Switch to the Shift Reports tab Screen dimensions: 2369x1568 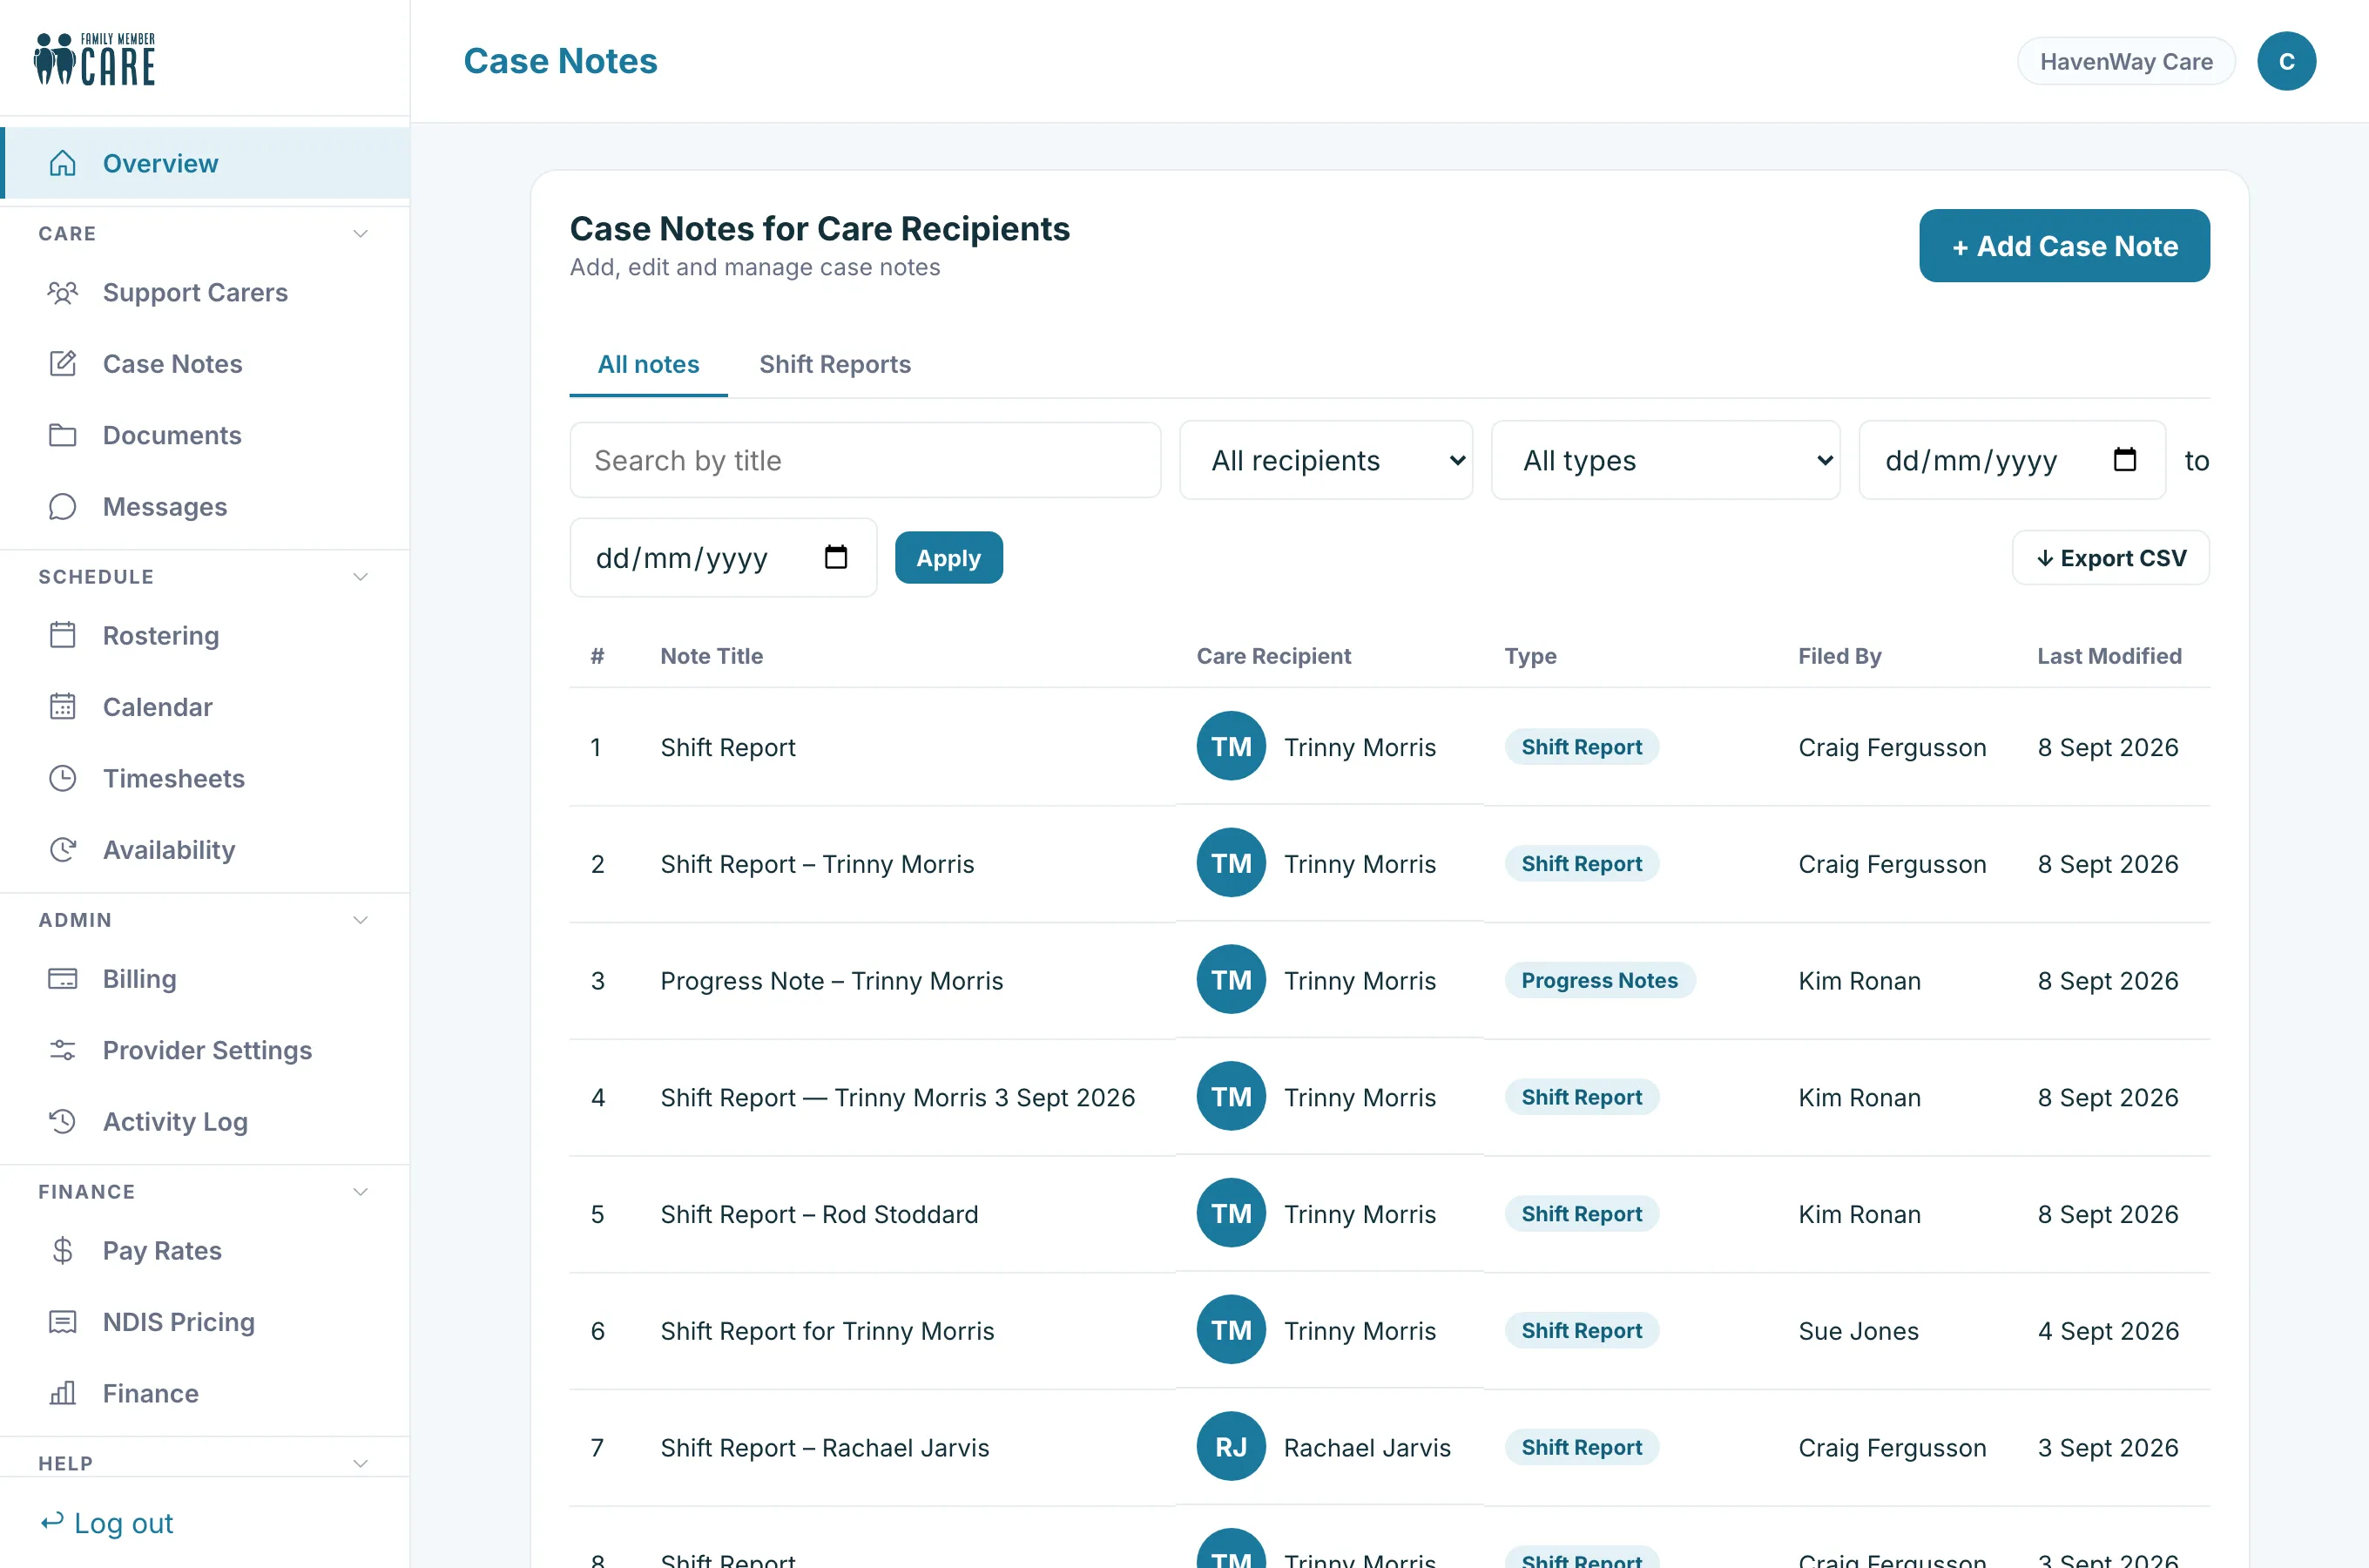834,364
